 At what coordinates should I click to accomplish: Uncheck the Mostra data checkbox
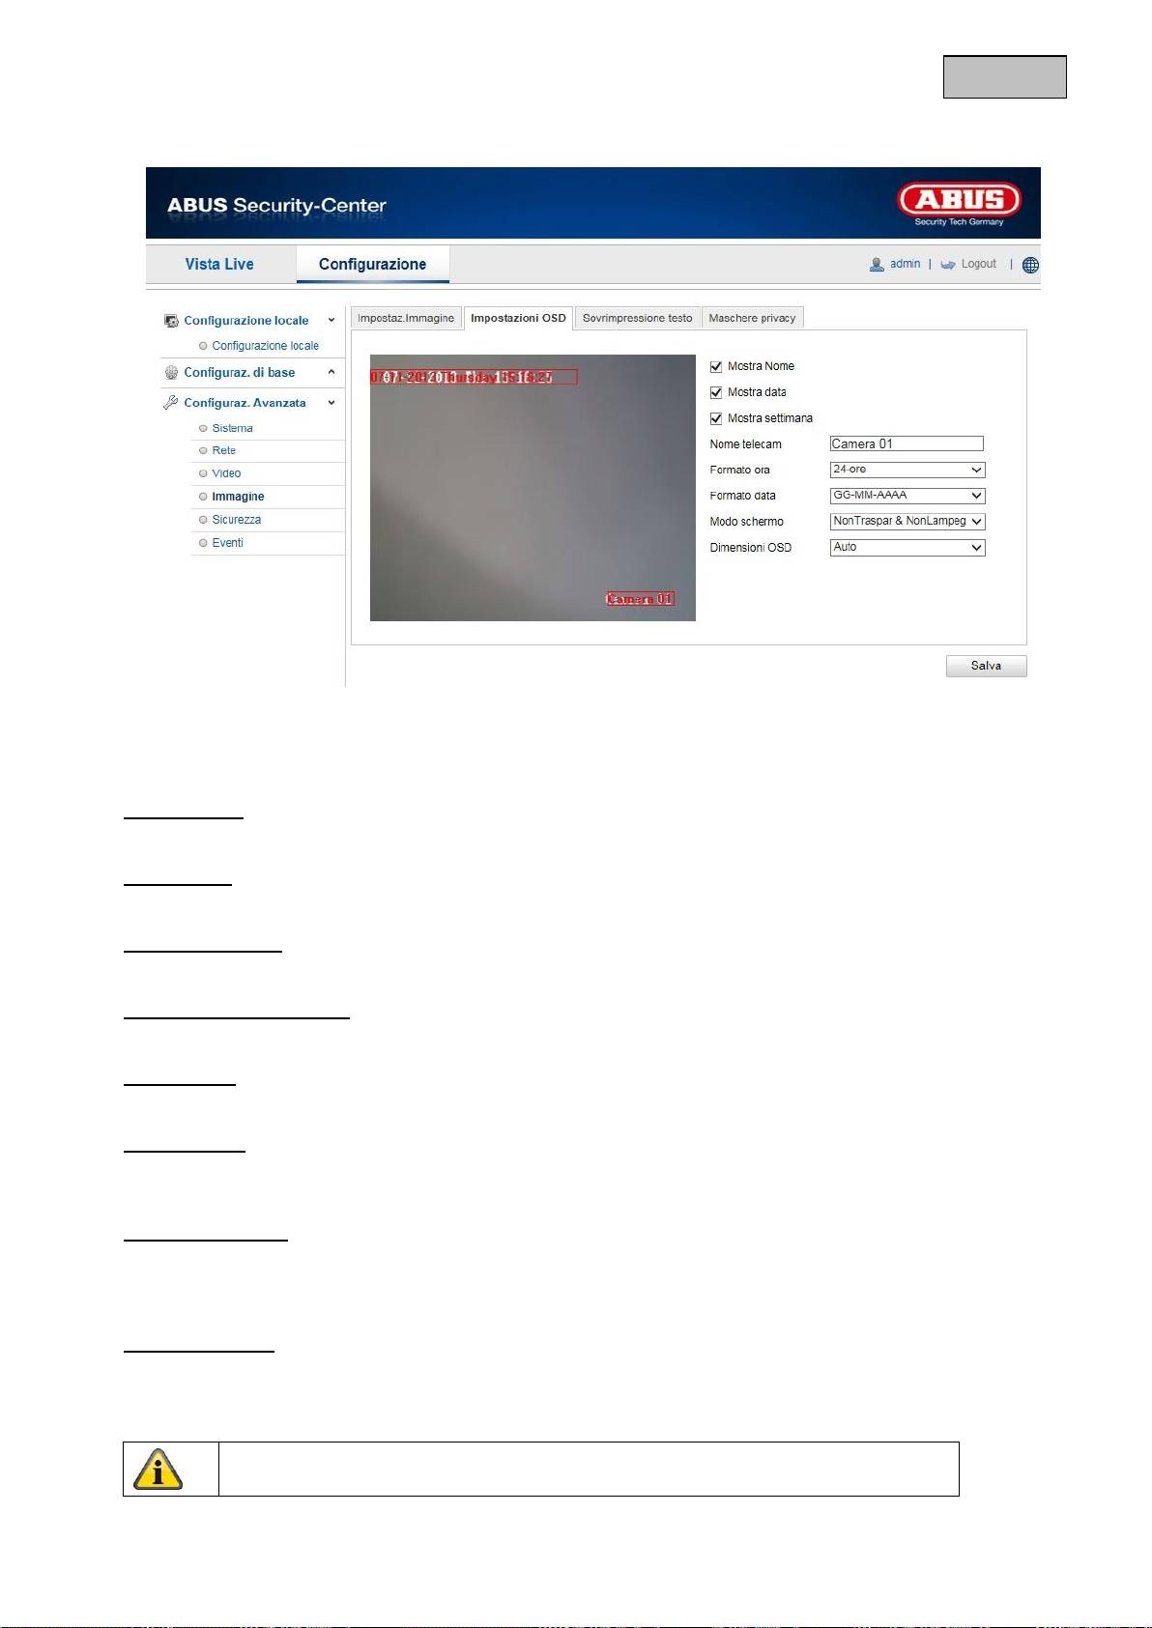(716, 393)
